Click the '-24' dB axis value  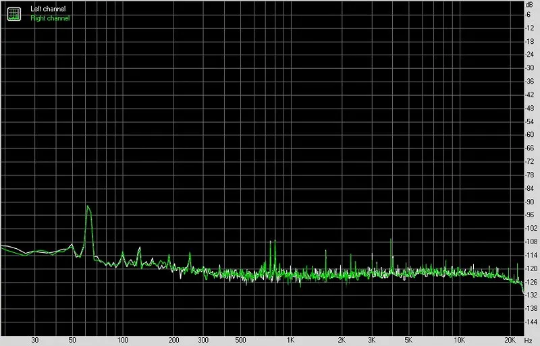(x=530, y=55)
